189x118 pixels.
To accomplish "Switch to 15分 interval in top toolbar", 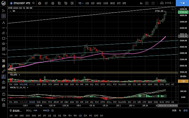I will click(106, 3).
